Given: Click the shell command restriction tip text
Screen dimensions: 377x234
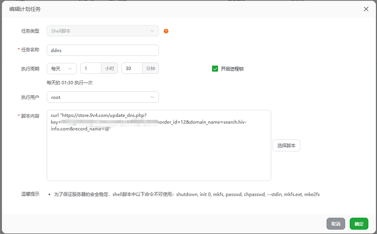Looking at the screenshot, I should (x=187, y=194).
